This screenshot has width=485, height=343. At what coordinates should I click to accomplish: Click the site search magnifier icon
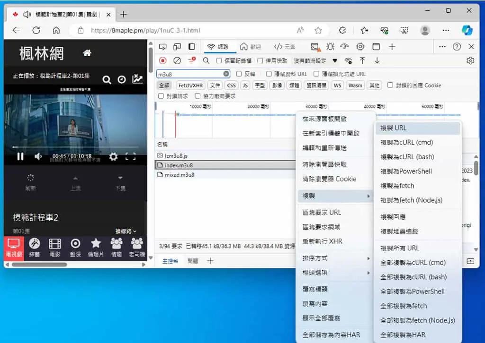pos(107,80)
